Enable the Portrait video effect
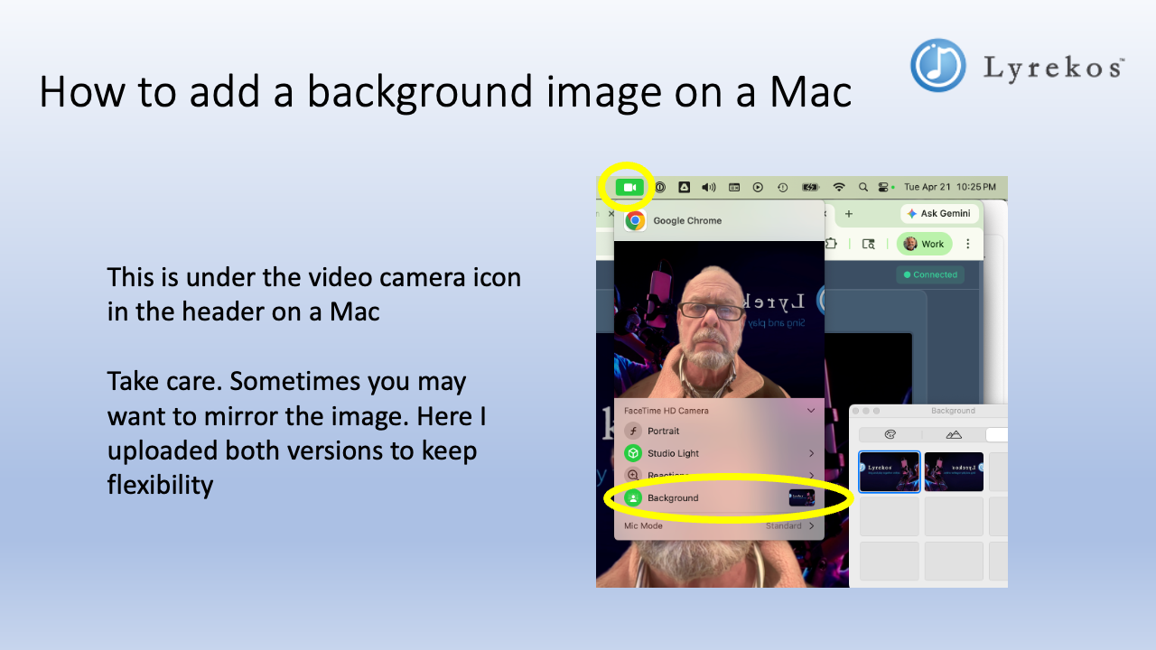Screen dimensions: 1156x650 click(663, 431)
